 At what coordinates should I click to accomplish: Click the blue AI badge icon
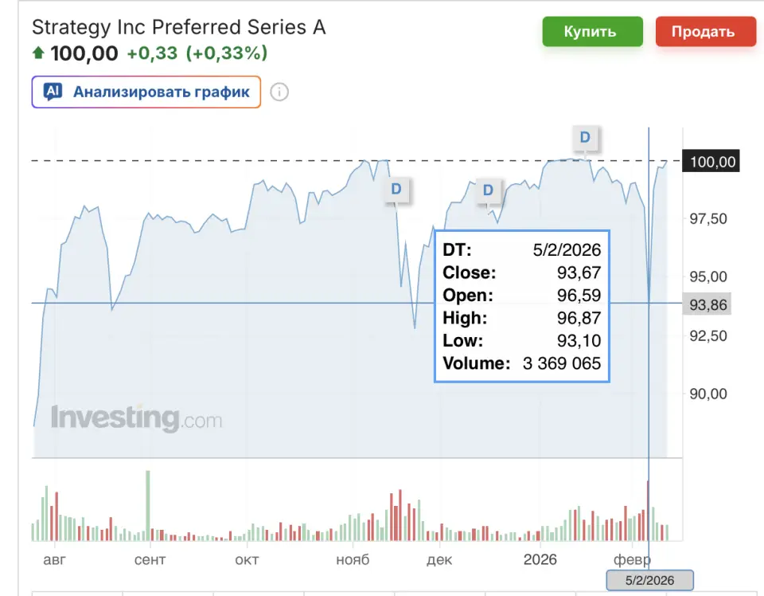tap(52, 92)
